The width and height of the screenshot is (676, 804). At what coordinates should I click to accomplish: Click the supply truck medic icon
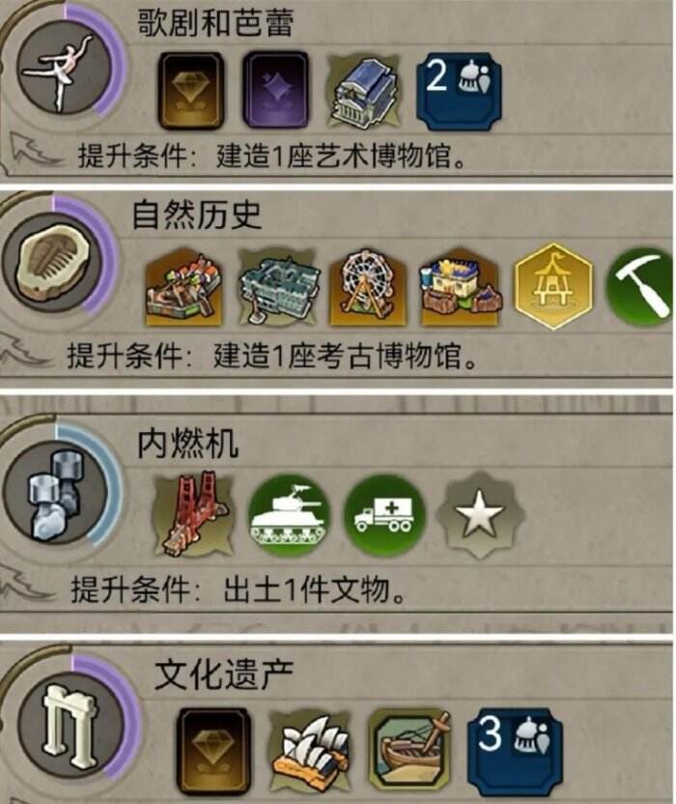[x=383, y=515]
